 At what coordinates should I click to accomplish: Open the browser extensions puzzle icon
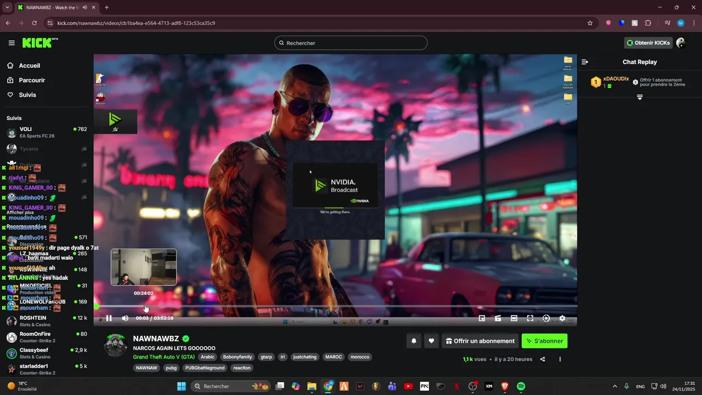[x=648, y=23]
